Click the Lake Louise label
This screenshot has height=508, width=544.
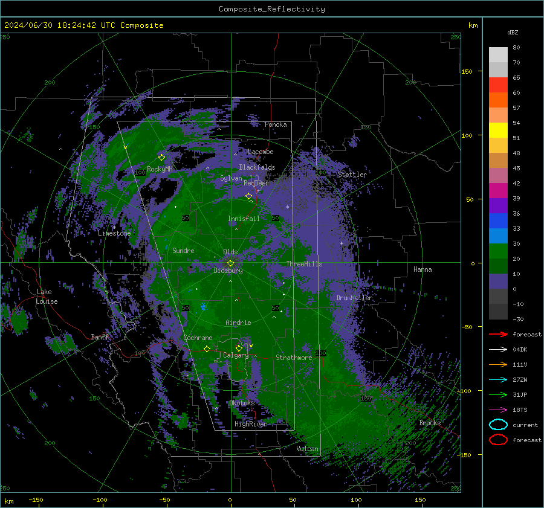47,297
